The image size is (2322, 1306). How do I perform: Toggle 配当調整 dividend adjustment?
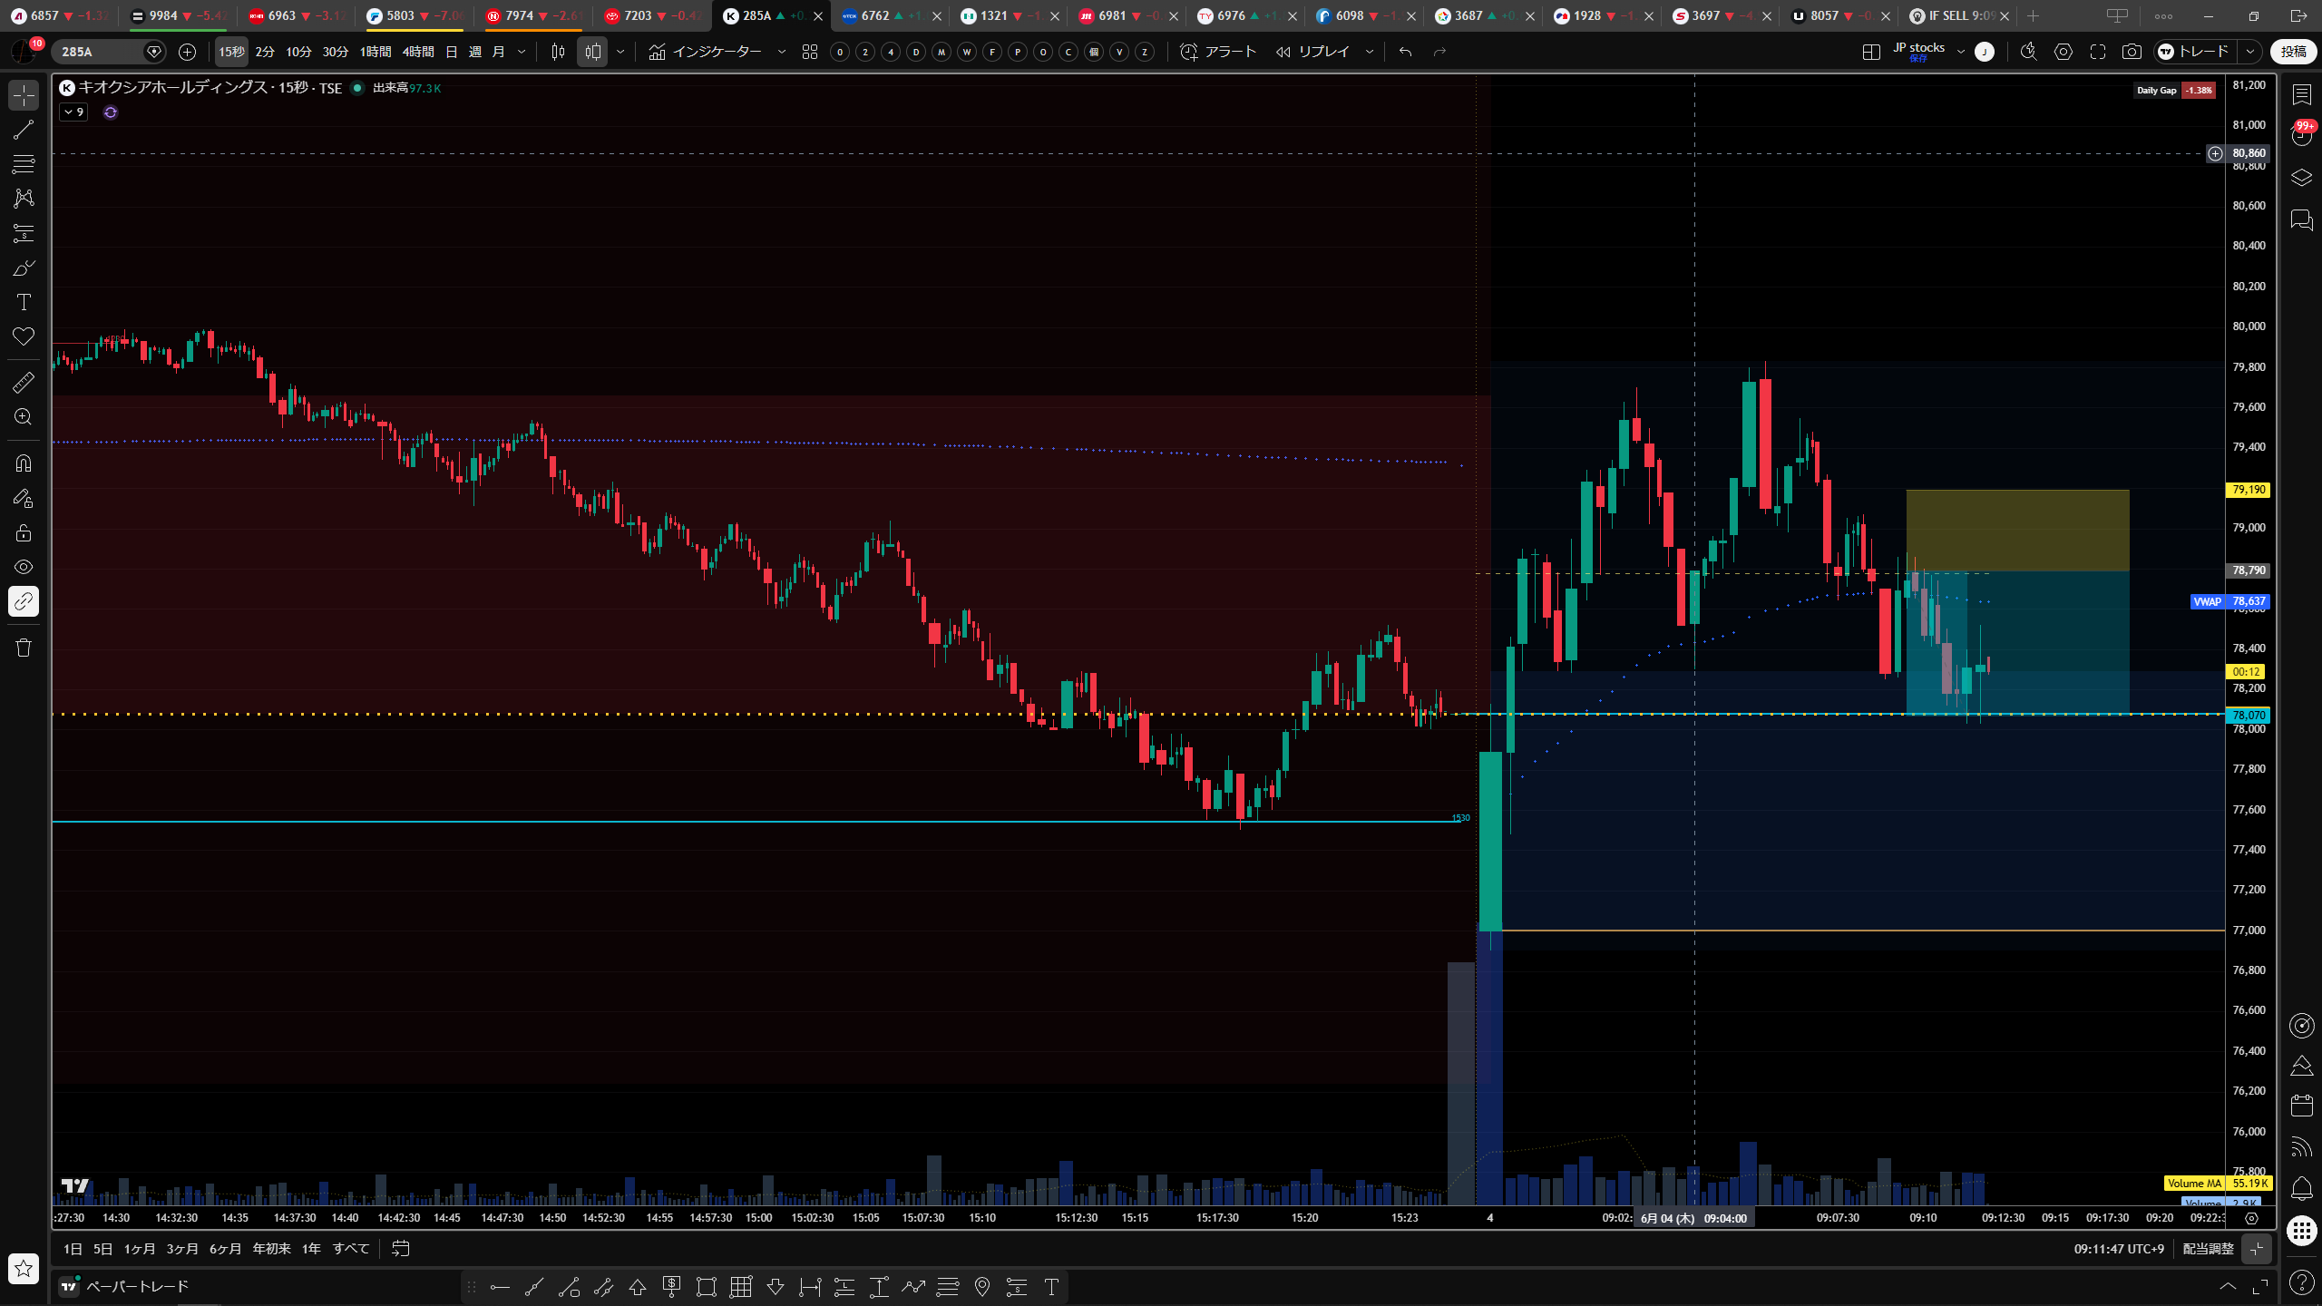(x=2208, y=1249)
